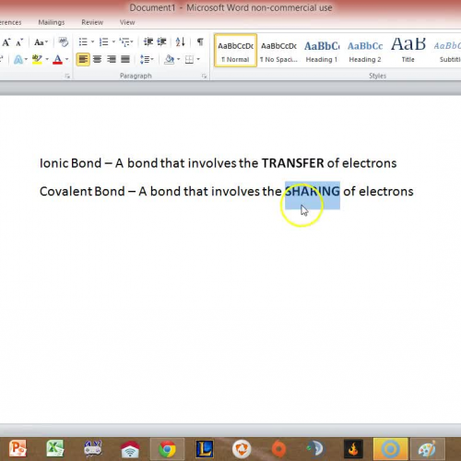Open Excel from the taskbar

(55, 448)
